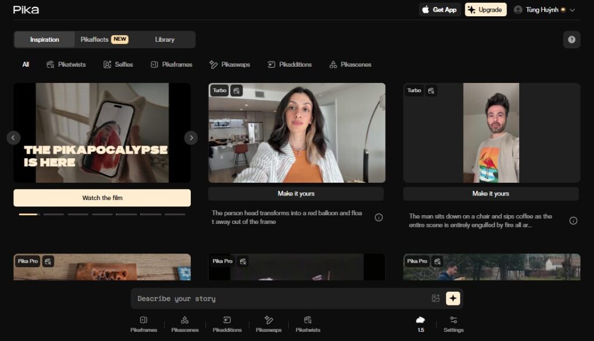Click the image upload icon in prompt box
Viewport: 594px width, 341px height.
tap(436, 298)
